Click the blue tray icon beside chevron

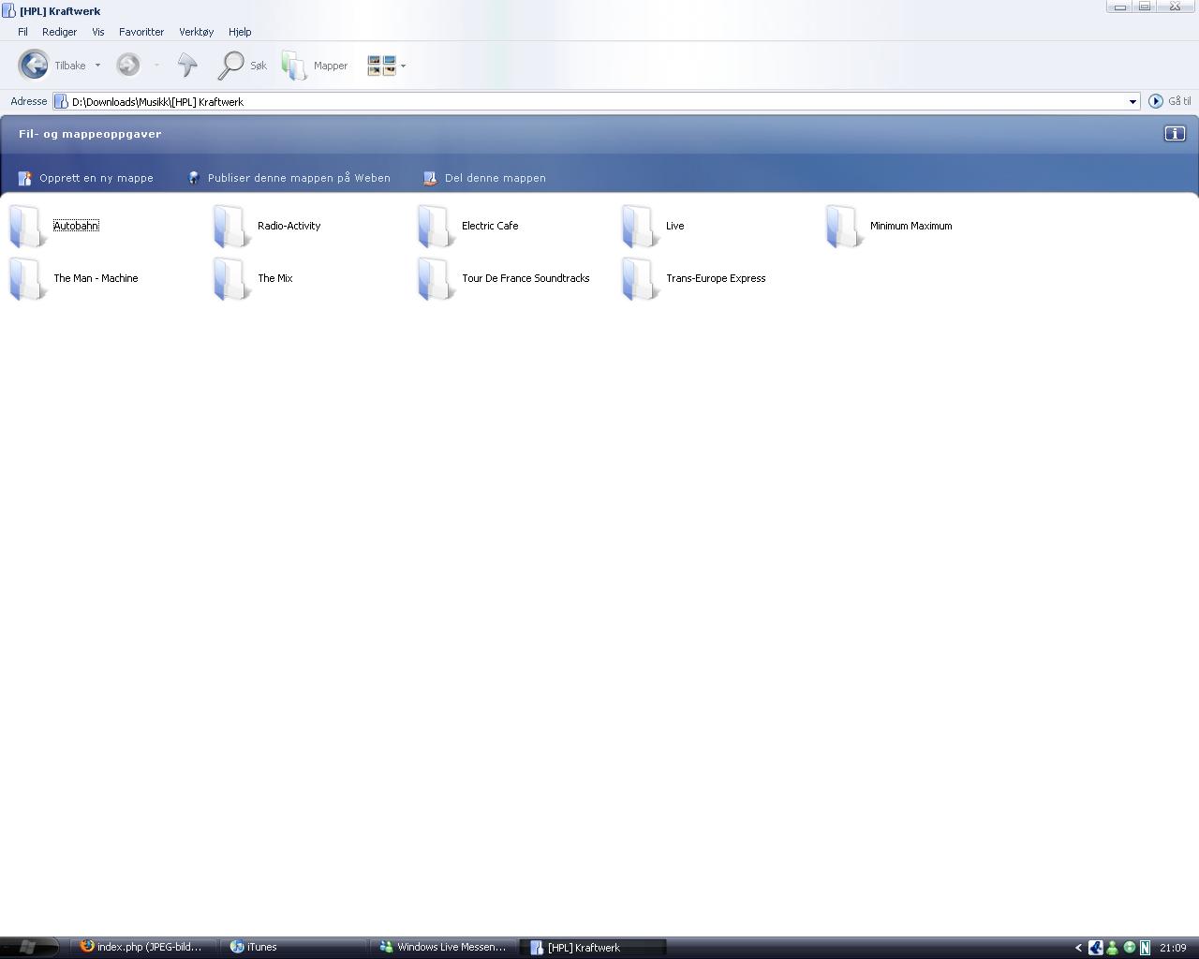[1095, 948]
